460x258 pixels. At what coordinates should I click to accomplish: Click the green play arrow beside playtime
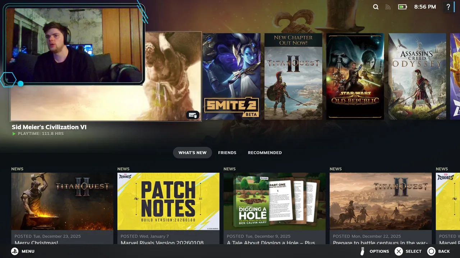pyautogui.click(x=14, y=134)
